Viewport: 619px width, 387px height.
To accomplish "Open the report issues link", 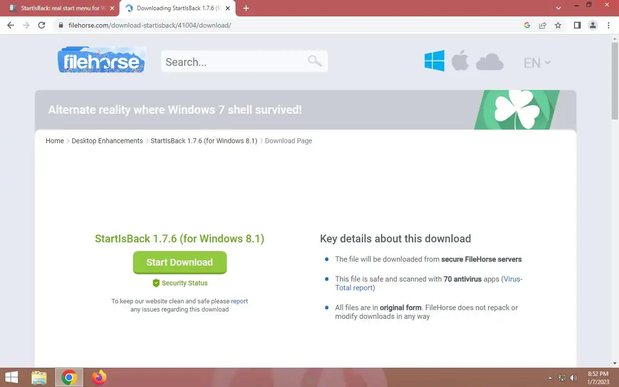I will pos(239,301).
